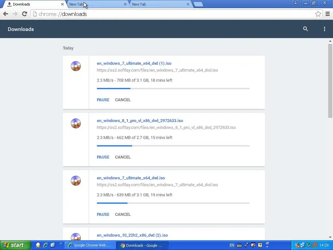Screen dimensions: 333x250
Task: Click the keyboard icon in the language bar
Action: pos(239,245)
